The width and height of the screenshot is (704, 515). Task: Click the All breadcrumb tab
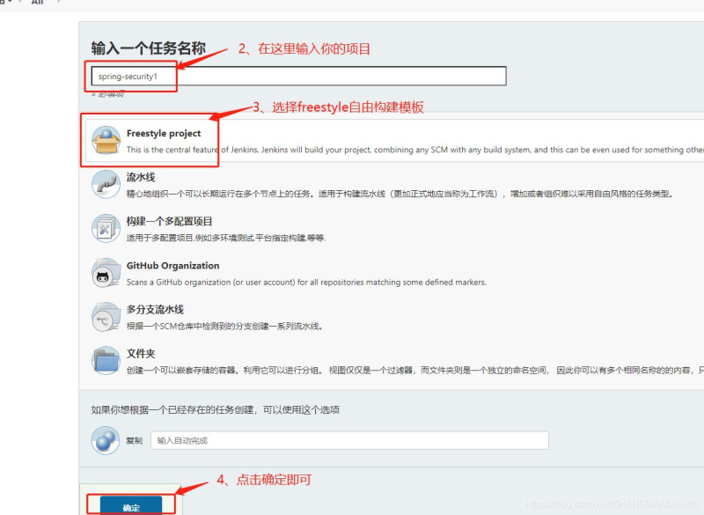click(x=37, y=3)
